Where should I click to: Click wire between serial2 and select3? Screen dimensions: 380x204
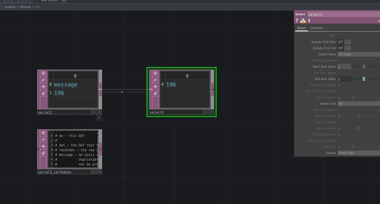click(126, 90)
